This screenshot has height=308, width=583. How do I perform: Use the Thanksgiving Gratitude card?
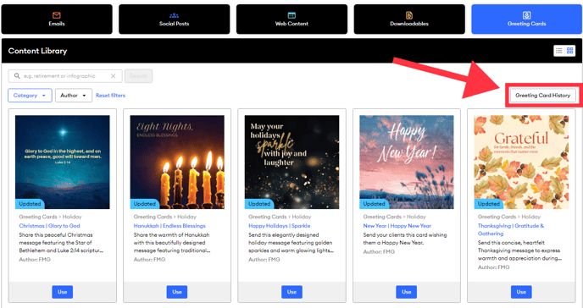pyautogui.click(x=521, y=292)
